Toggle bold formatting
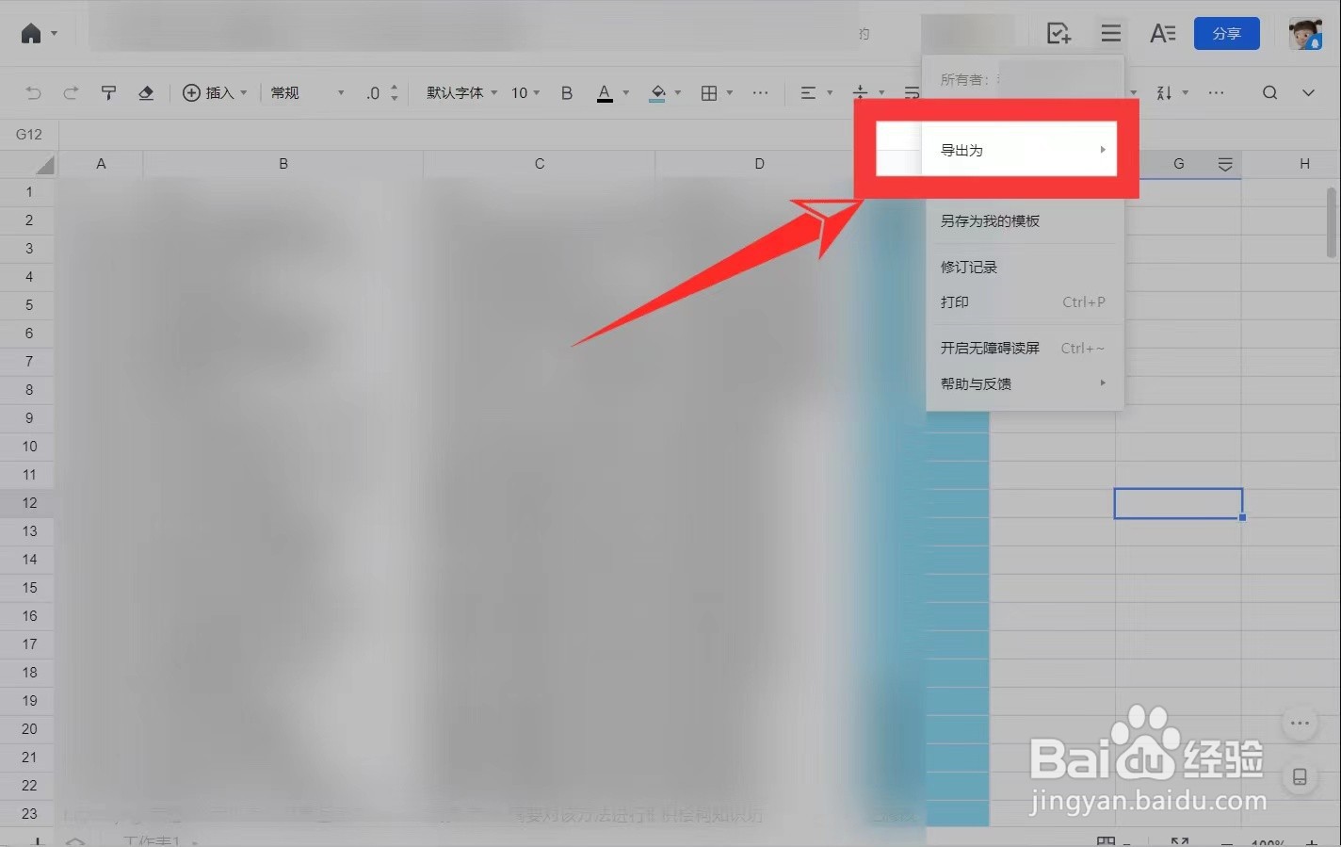The image size is (1341, 847). tap(567, 92)
